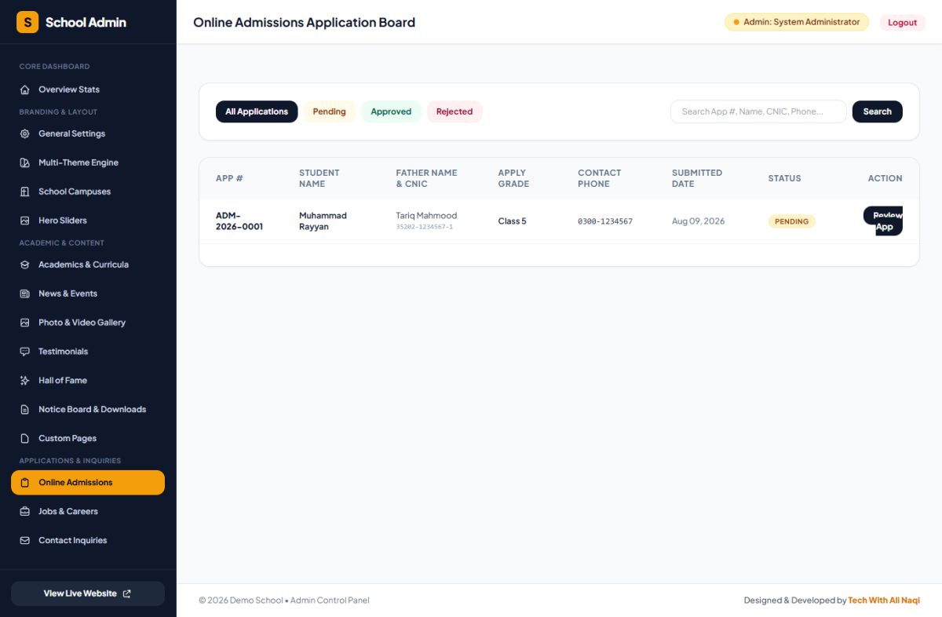Click the Custom Pages document icon
The width and height of the screenshot is (942, 617).
click(24, 439)
